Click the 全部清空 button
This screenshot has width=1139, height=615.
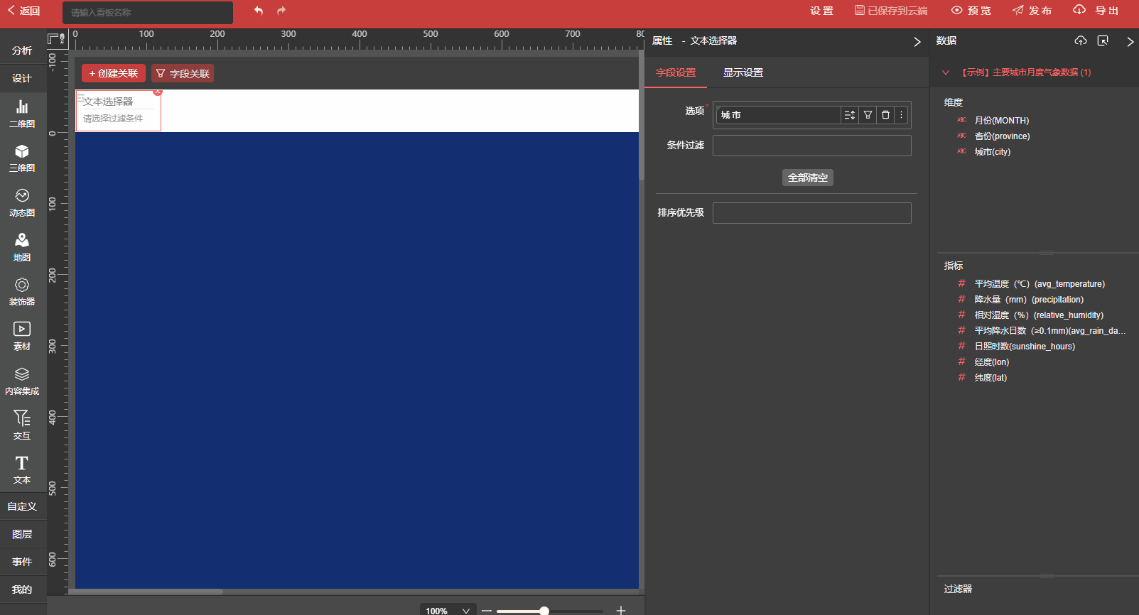coord(807,178)
